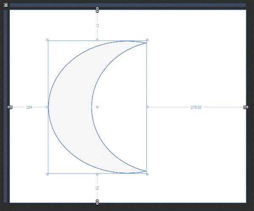Click the right-middle selection handle of the crescent

(x=147, y=107)
